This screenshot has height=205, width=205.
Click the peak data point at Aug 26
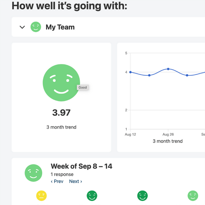coord(168,69)
